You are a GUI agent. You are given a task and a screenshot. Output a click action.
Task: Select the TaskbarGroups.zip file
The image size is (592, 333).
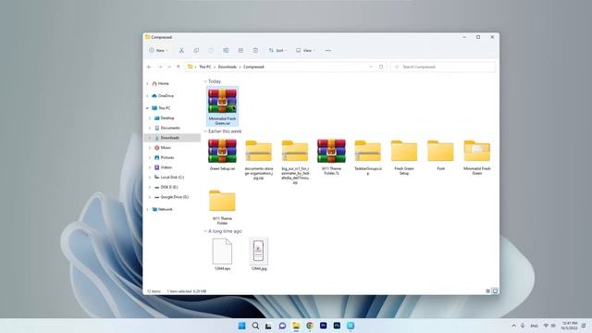tap(368, 157)
